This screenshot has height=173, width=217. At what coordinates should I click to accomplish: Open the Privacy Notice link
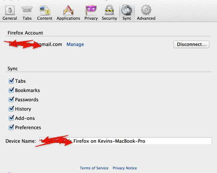click(125, 168)
